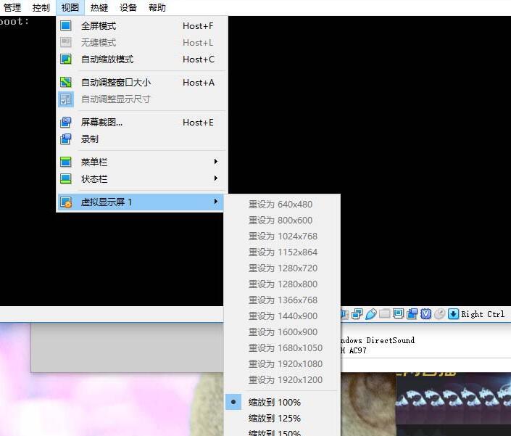Image resolution: width=511 pixels, height=436 pixels.
Task: Click the CPU virtualization V icon
Action: (x=426, y=314)
